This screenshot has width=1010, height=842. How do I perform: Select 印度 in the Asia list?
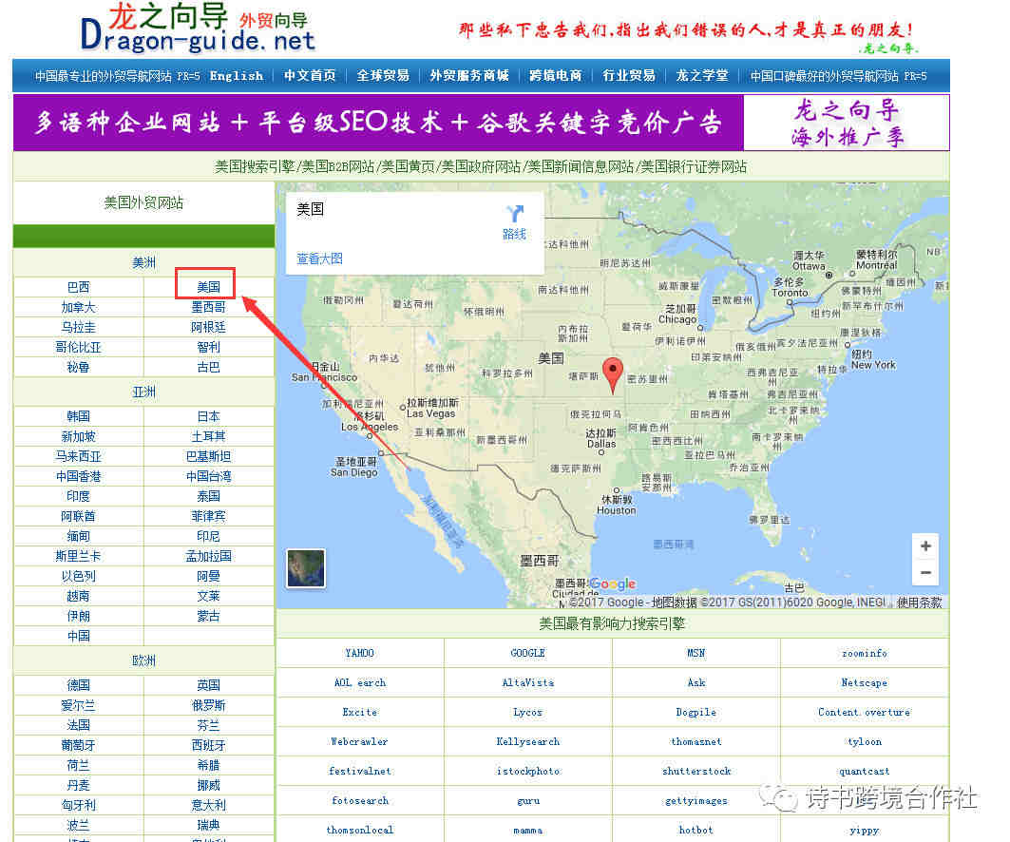tap(78, 496)
